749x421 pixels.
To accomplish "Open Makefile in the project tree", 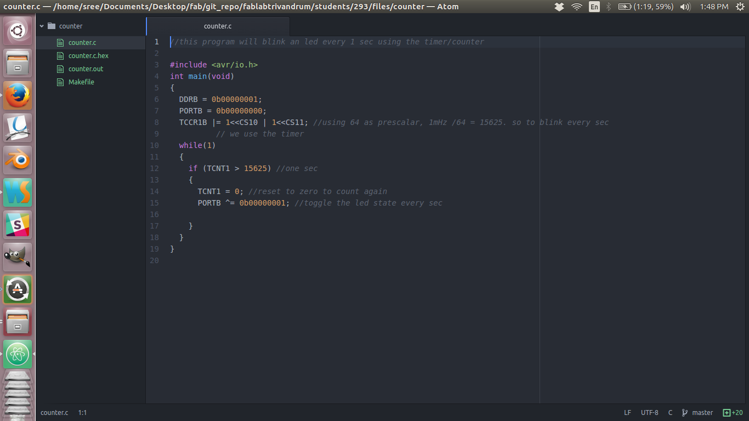I will click(81, 82).
